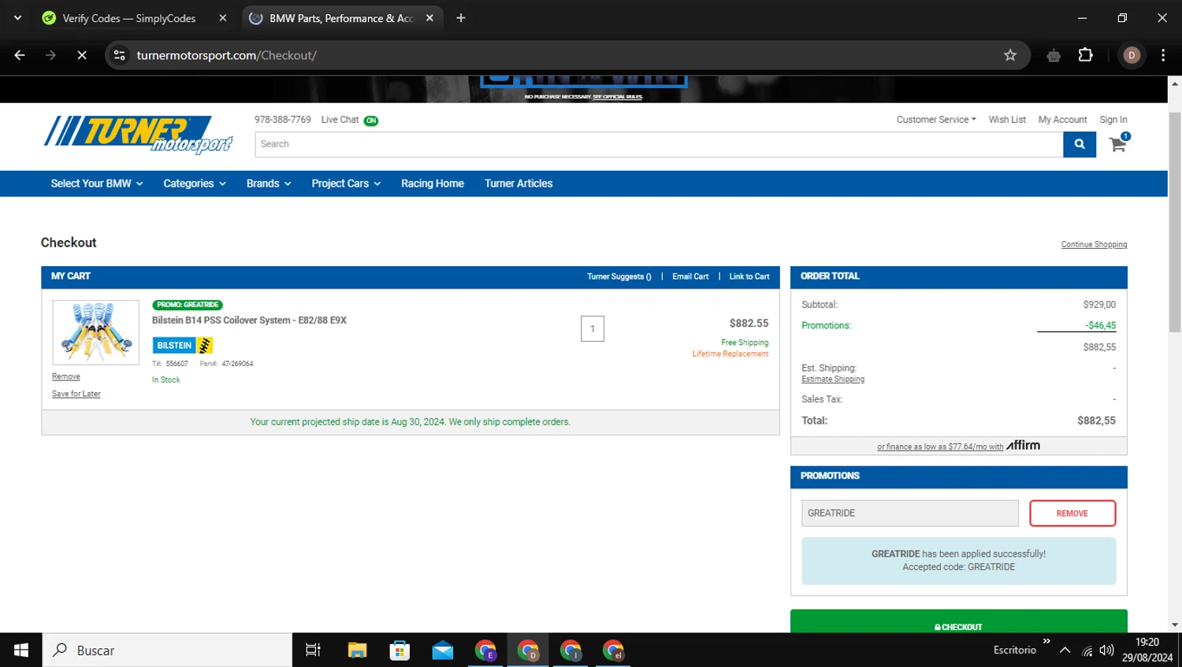Close the BMW Parts tab
1182x667 pixels.
[x=429, y=18]
